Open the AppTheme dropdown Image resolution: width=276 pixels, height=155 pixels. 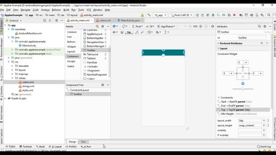coord(166,26)
